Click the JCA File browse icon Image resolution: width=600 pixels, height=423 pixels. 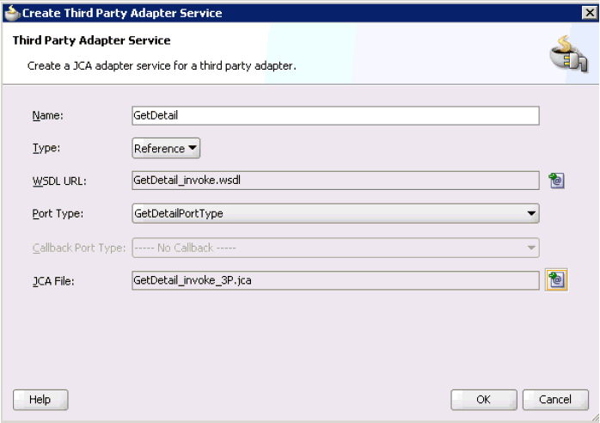[556, 280]
